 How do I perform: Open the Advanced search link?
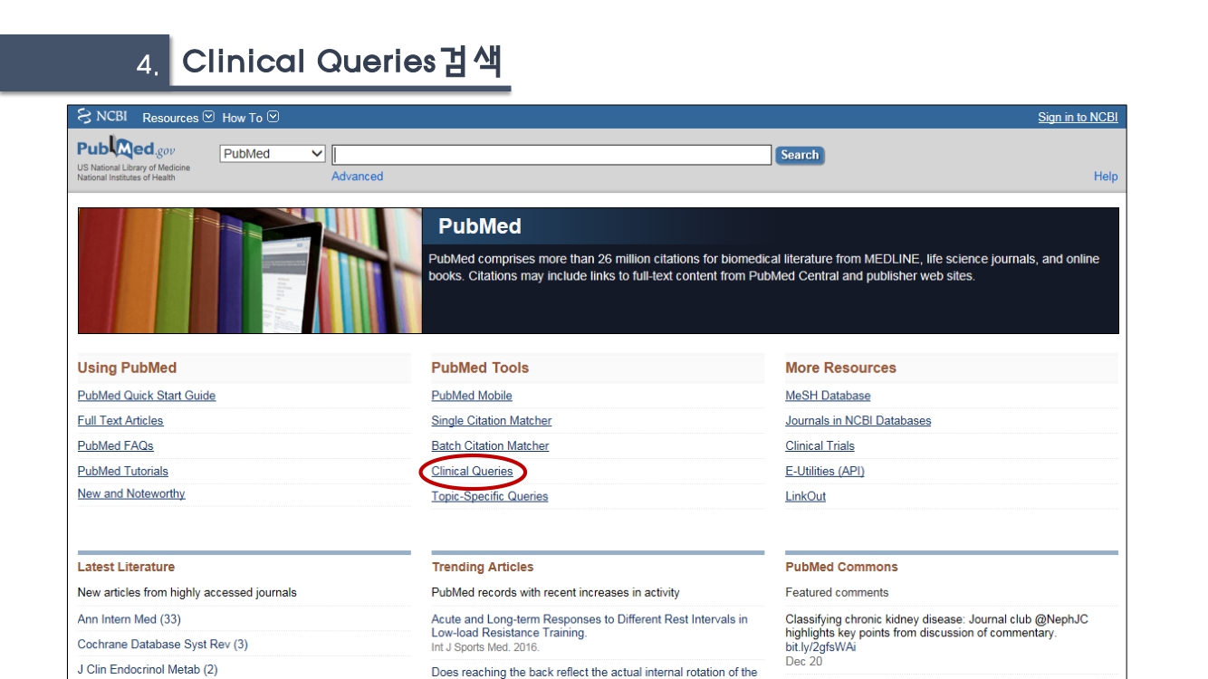[x=357, y=177]
